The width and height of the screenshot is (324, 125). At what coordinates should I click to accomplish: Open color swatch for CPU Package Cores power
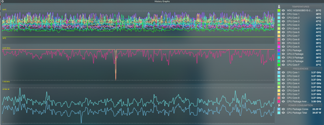(279, 109)
